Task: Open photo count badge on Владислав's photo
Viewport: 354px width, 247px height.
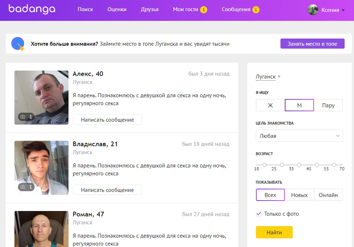Action: 26,187
